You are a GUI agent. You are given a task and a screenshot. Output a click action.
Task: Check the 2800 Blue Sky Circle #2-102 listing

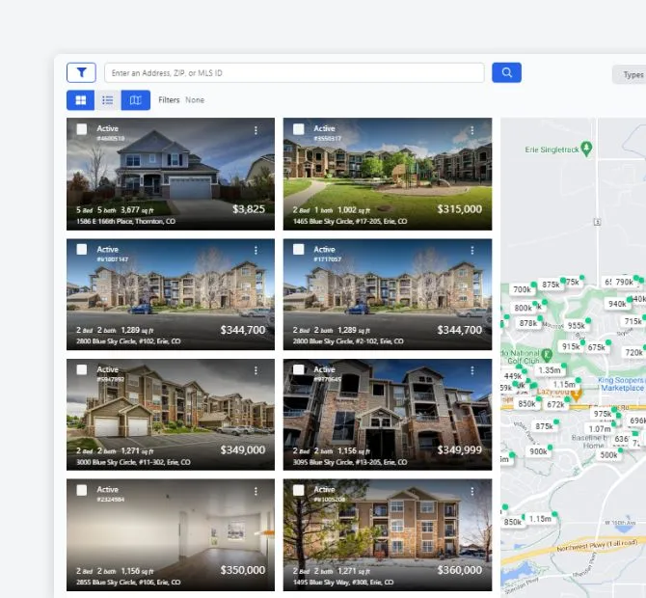click(298, 249)
